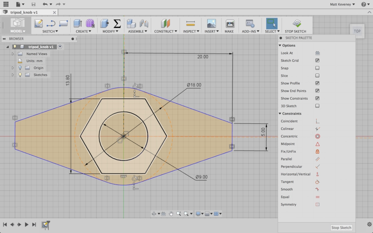Toggle the Show End Points checkbox
373x233 pixels.
(317, 91)
